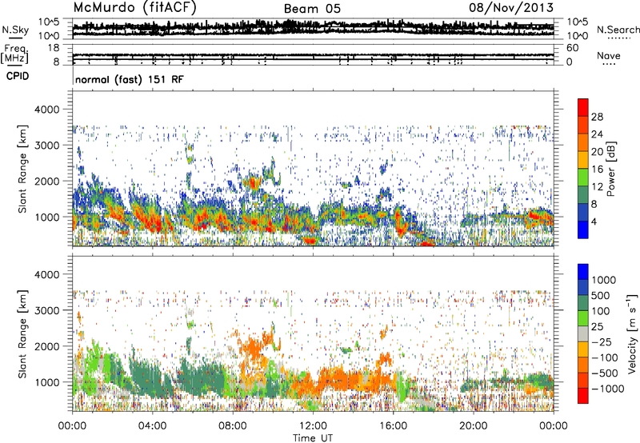Click the 'Power [dB]' colorbar title
Image resolution: width=640 pixels, height=443 pixels.
(x=611, y=169)
